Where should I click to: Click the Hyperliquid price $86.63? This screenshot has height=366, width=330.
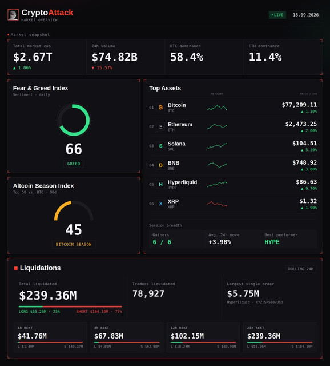pyautogui.click(x=306, y=182)
